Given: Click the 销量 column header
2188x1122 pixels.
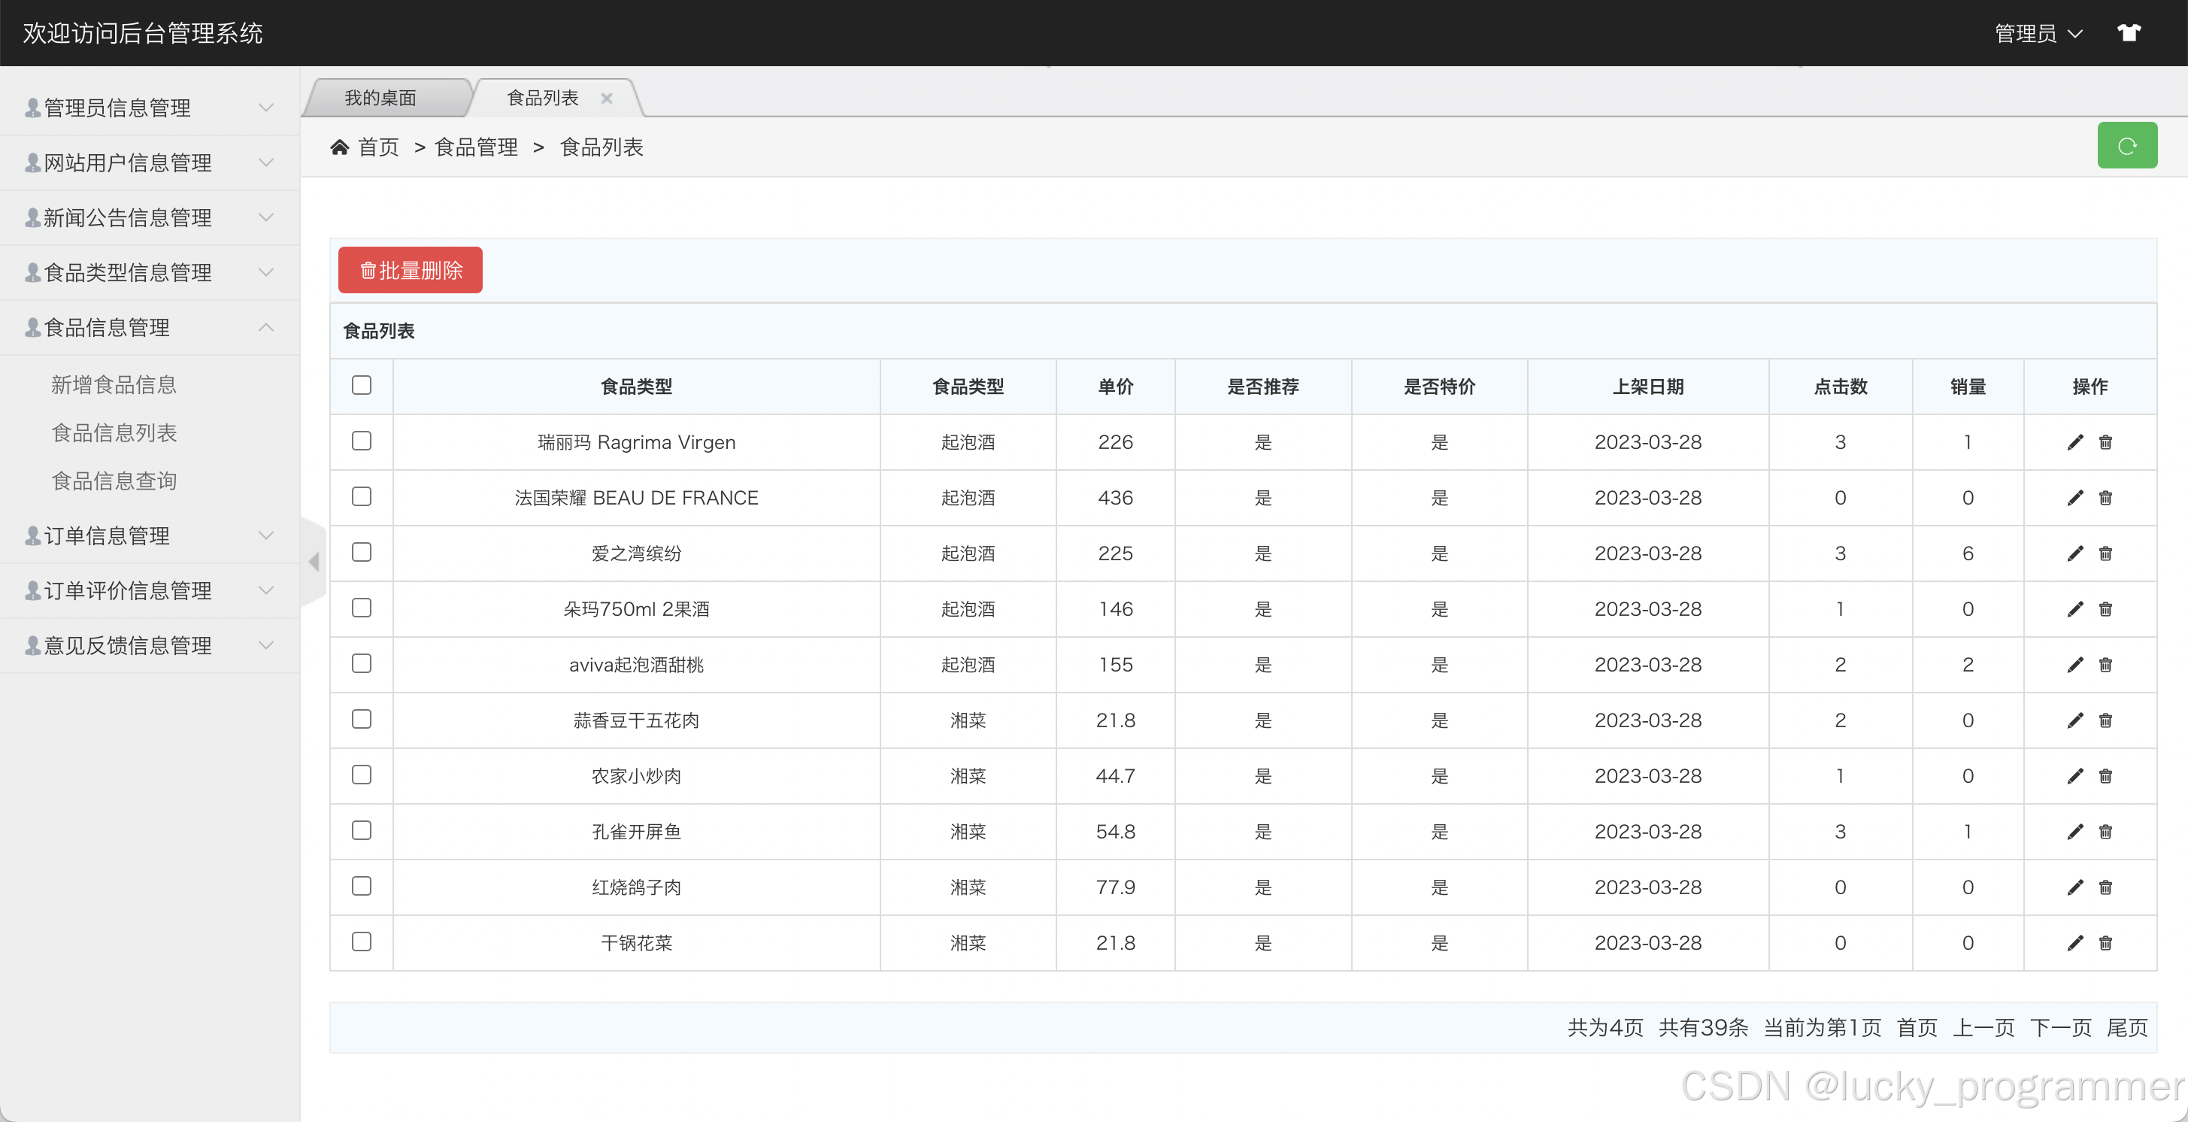Looking at the screenshot, I should click(1967, 387).
